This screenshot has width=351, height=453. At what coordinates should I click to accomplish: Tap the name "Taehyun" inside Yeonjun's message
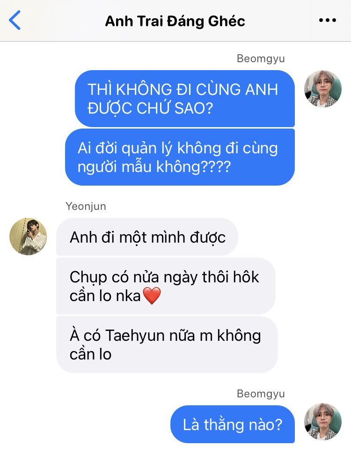(135, 336)
